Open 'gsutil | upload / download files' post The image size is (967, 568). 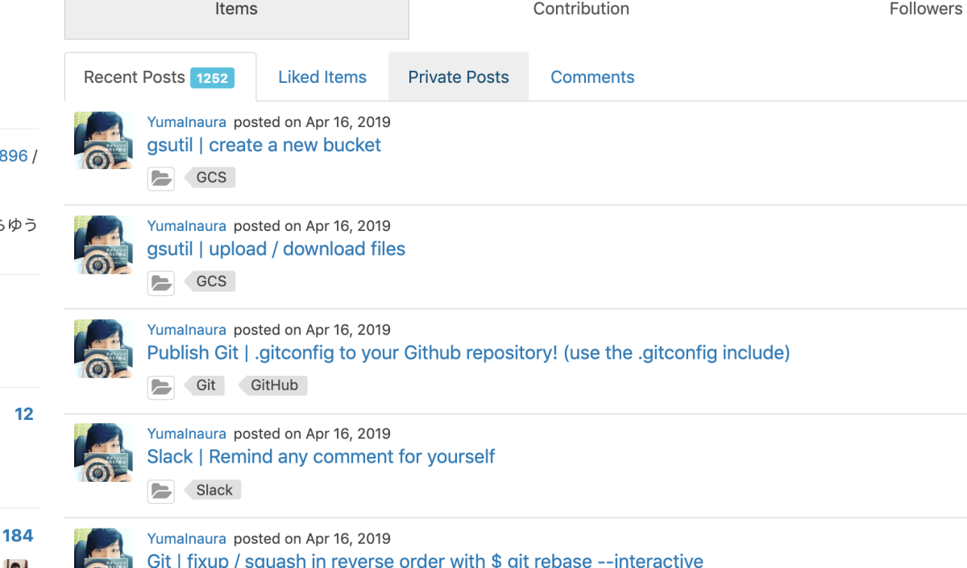(276, 249)
